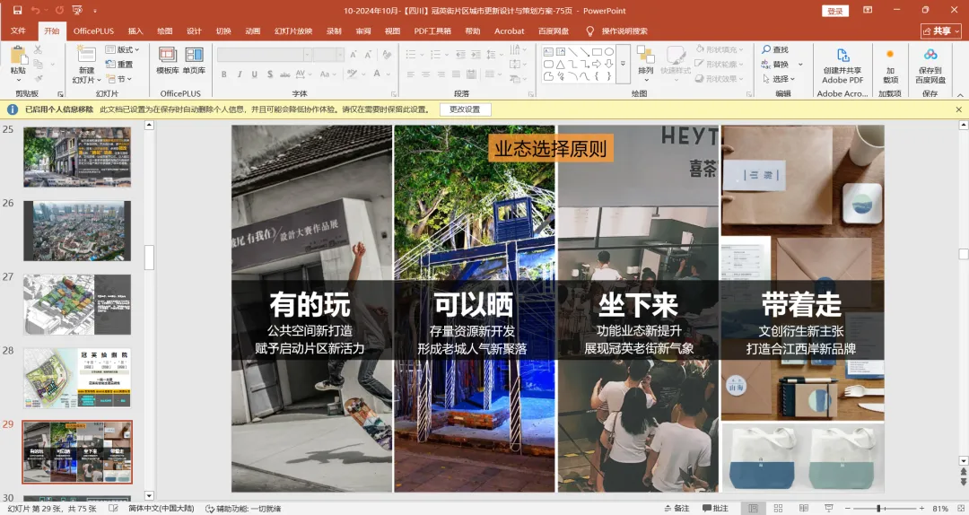The width and height of the screenshot is (969, 515).
Task: Close the yellow information bar
Action: 958,109
